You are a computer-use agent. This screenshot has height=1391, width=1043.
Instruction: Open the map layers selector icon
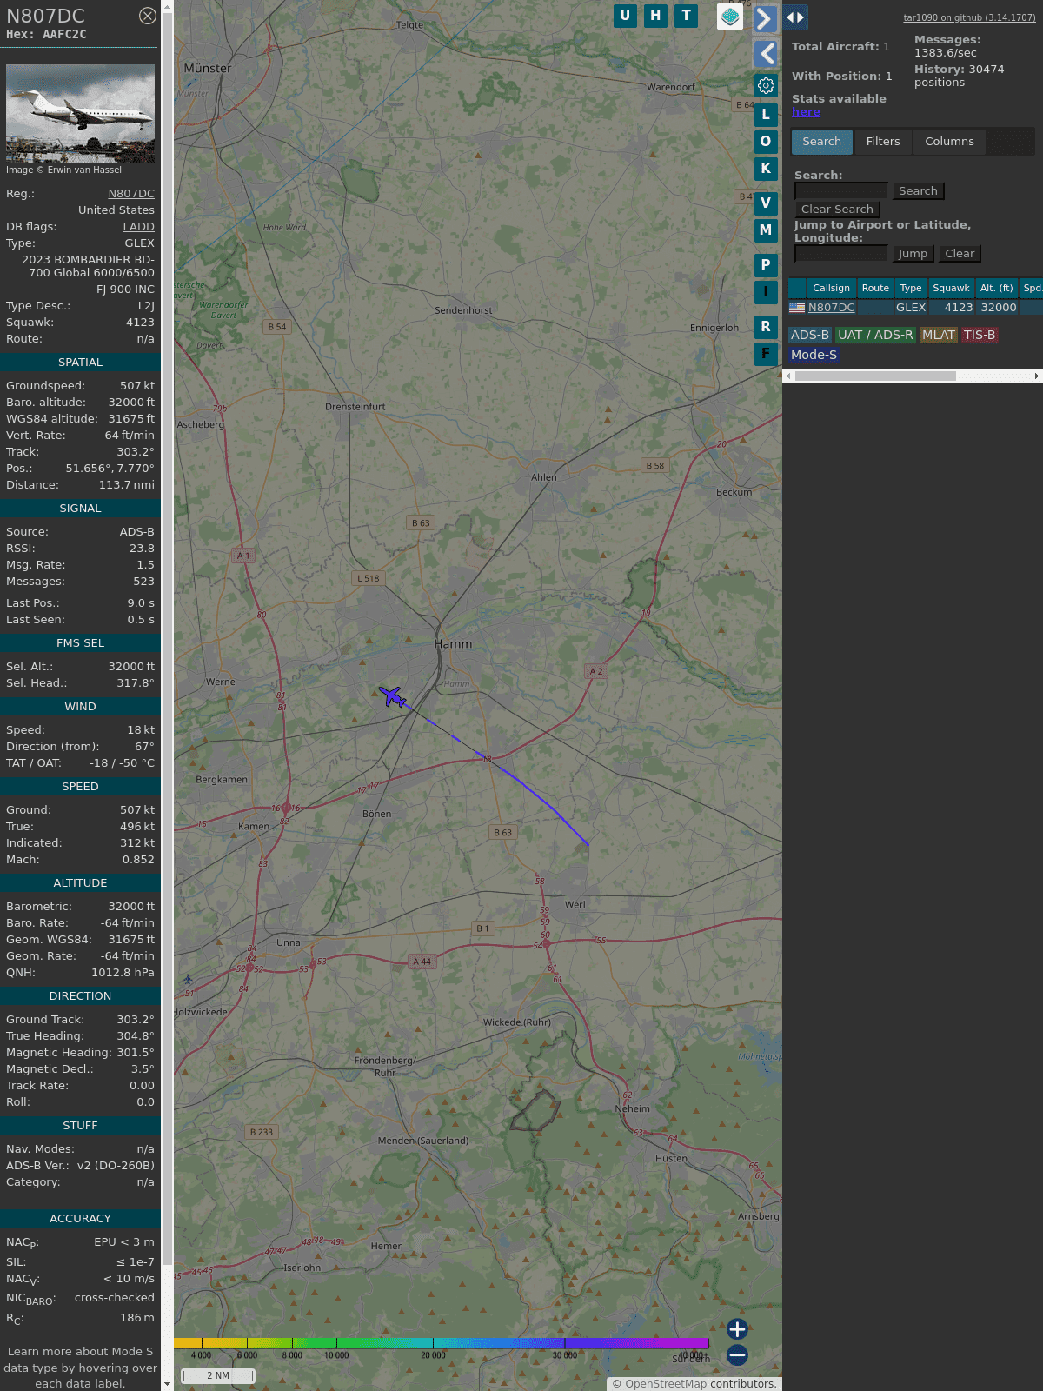click(x=730, y=16)
